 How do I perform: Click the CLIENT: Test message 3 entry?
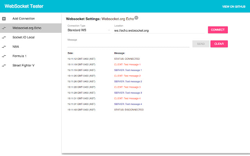coord(127,87)
